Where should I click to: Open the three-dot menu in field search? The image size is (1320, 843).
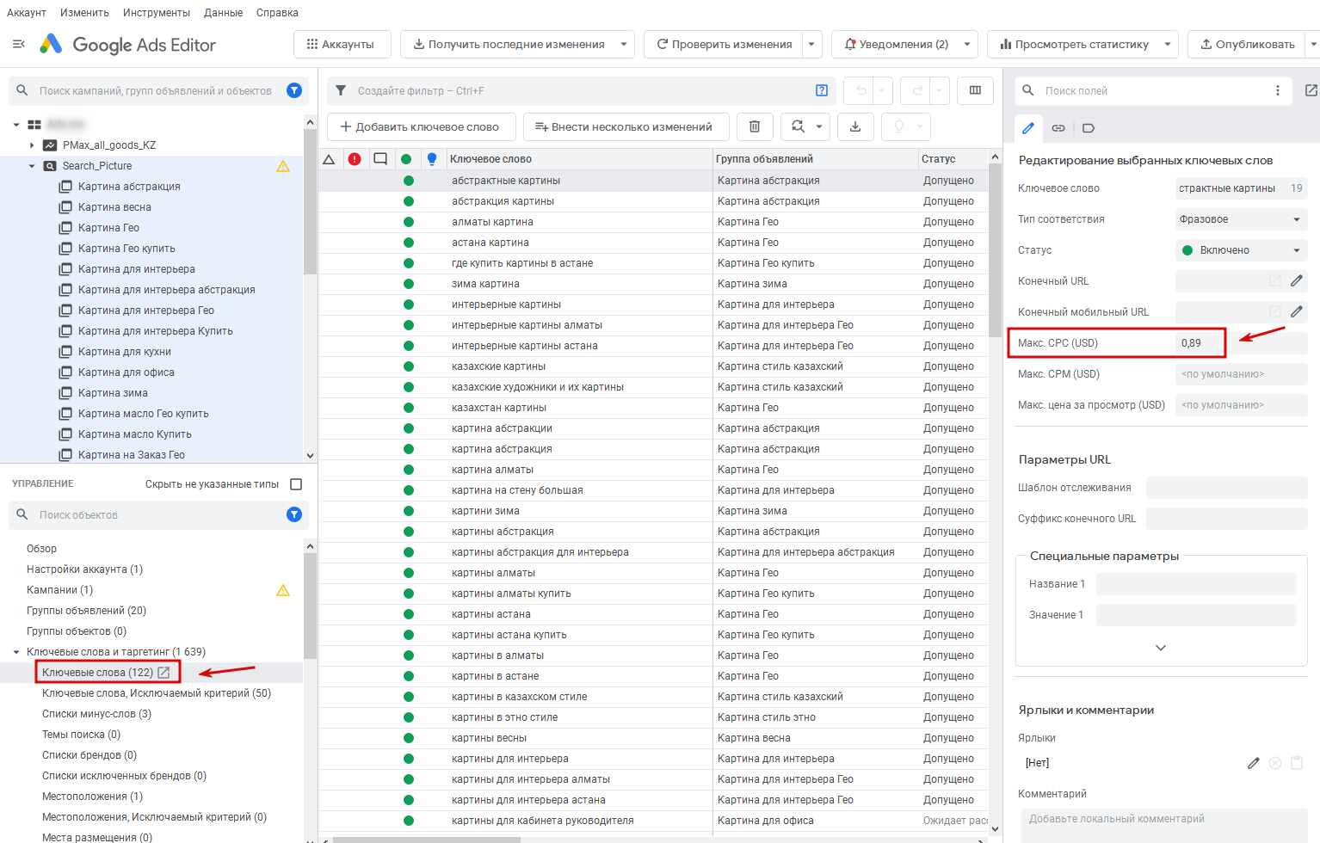pos(1277,90)
